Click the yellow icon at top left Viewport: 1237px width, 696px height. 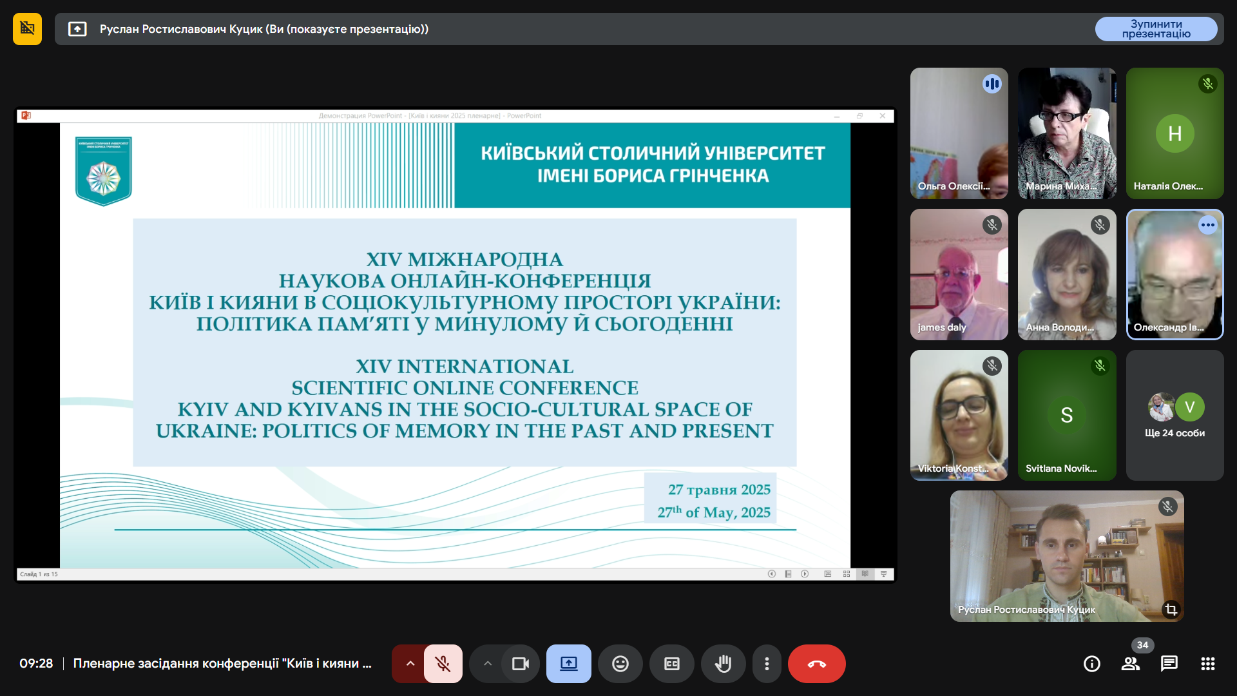(27, 29)
